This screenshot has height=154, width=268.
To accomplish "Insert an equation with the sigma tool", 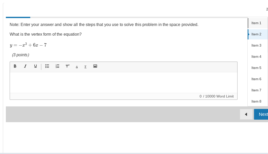I will pos(85,67).
